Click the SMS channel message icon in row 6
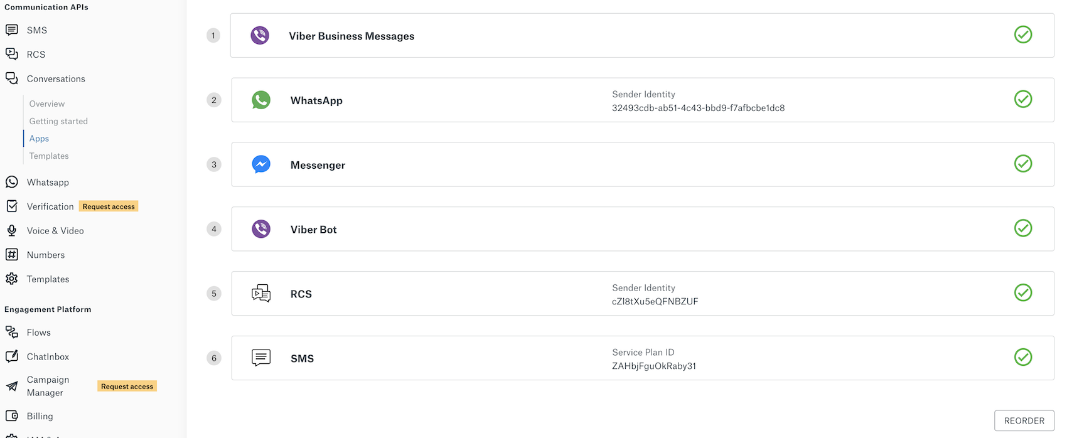The width and height of the screenshot is (1067, 438). pyautogui.click(x=261, y=358)
